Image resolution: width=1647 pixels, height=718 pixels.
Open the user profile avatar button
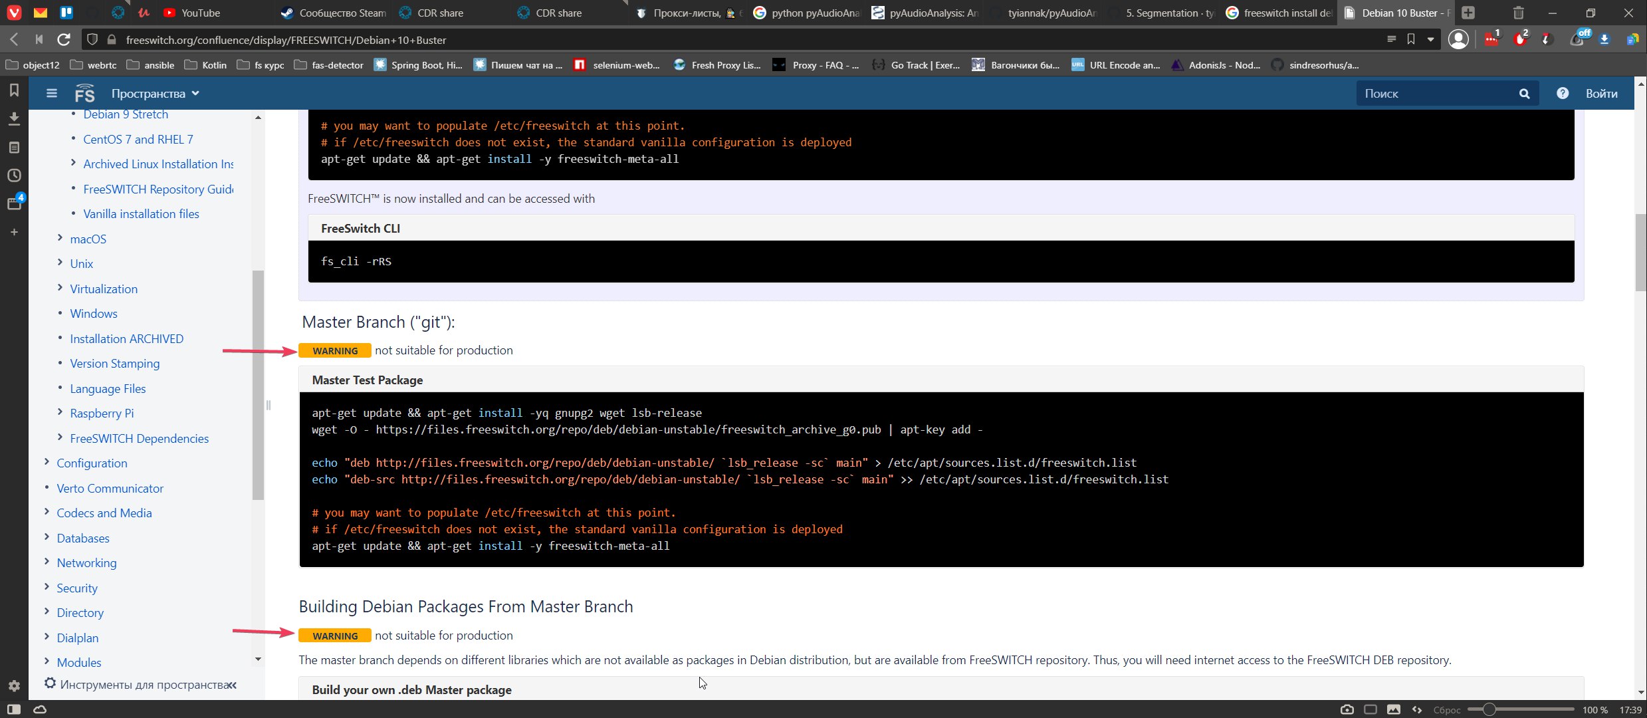click(1458, 40)
